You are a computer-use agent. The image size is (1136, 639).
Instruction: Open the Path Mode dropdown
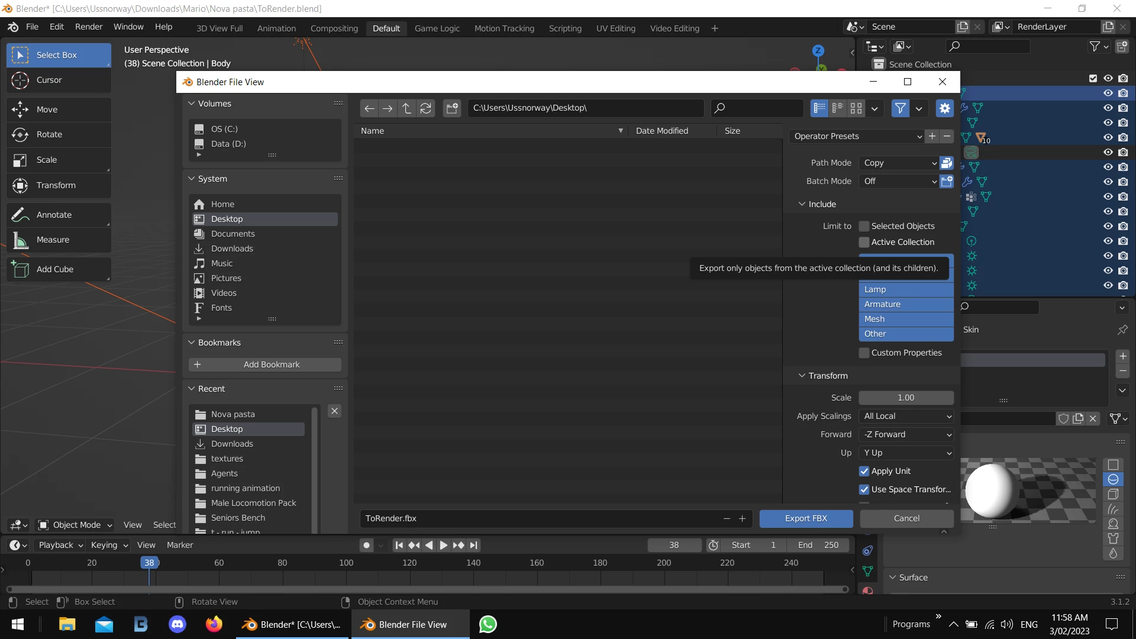(898, 163)
